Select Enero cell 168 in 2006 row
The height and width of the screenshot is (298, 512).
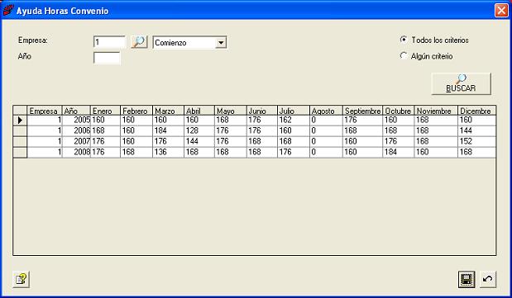105,131
